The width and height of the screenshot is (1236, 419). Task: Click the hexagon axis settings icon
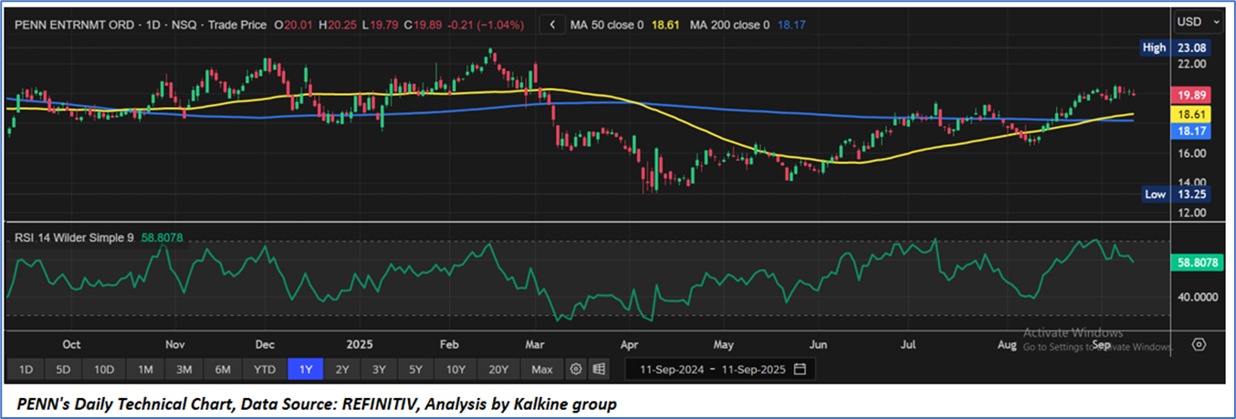click(x=1199, y=344)
